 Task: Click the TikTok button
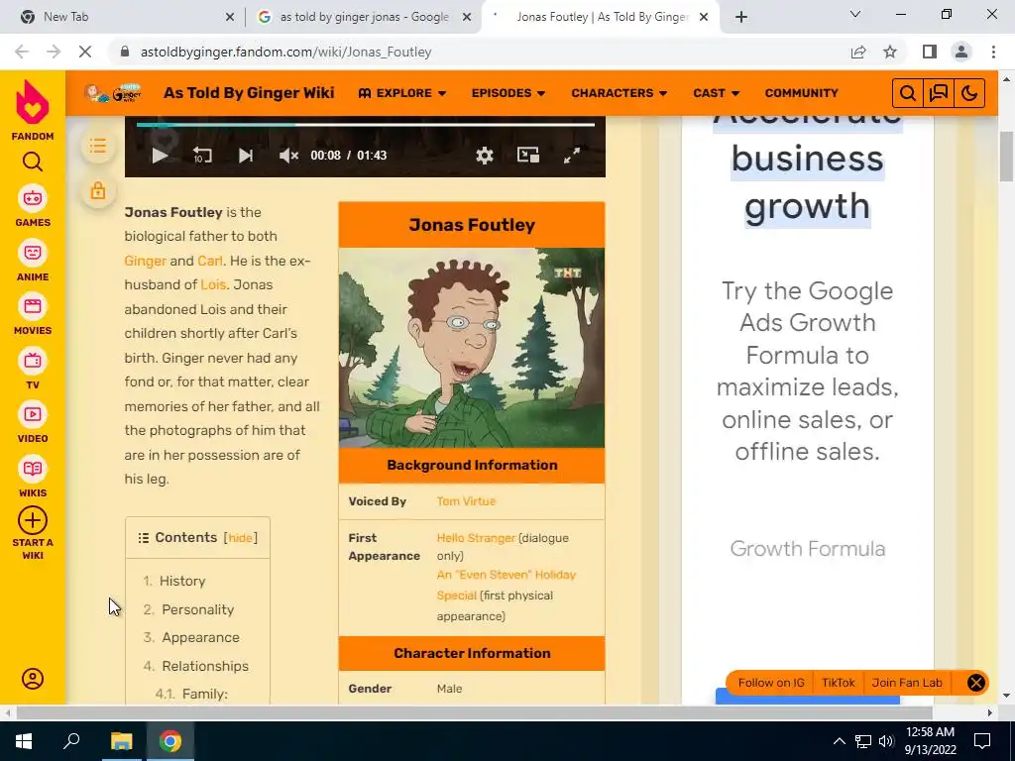839,683
